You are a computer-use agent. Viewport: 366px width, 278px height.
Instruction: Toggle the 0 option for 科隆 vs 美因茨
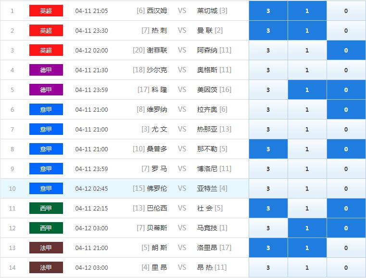click(346, 90)
